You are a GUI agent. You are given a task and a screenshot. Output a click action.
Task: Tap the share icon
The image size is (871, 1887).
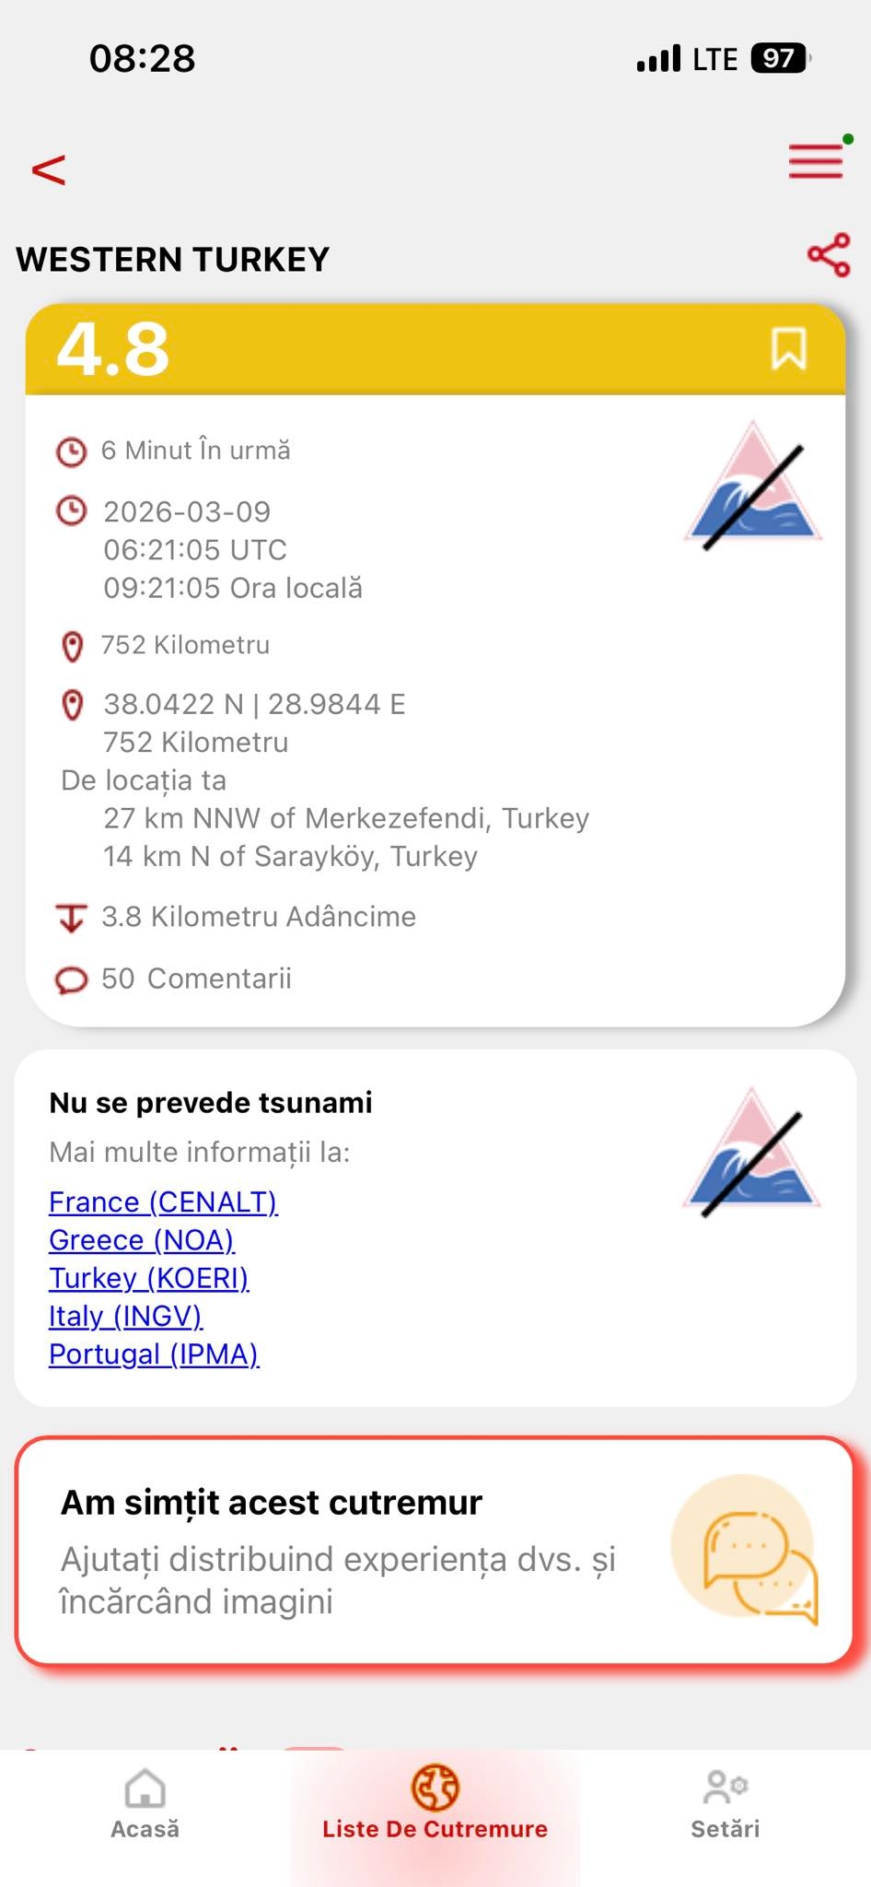coord(828,255)
